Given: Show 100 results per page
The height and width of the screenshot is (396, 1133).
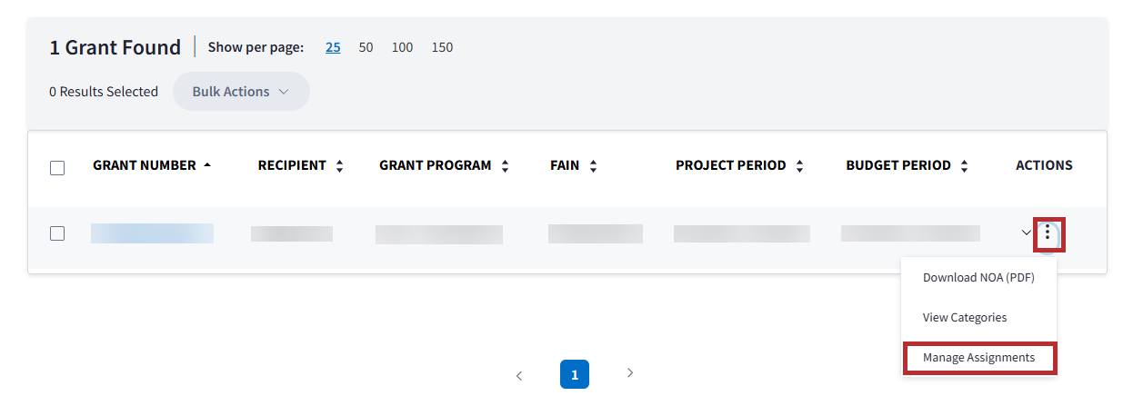Looking at the screenshot, I should click(402, 47).
